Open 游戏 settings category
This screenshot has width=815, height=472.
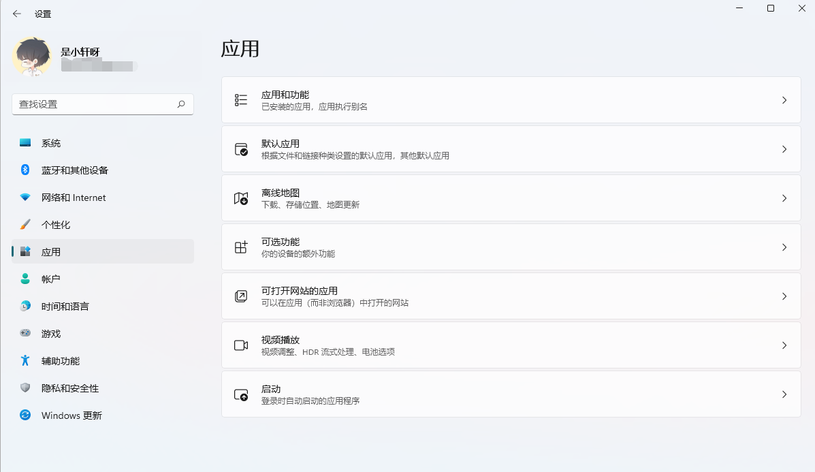coord(102,334)
